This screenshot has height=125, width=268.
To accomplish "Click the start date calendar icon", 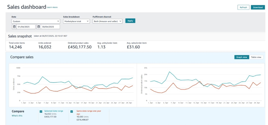I will point(14,27).
